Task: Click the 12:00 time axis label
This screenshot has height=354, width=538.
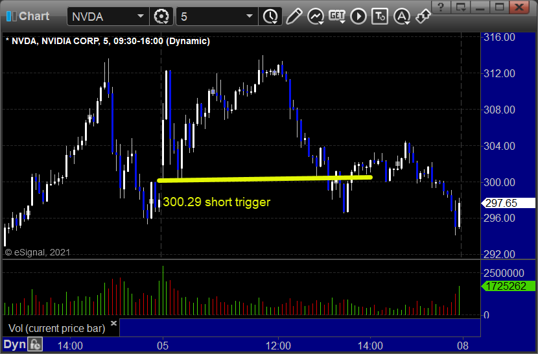Action: pyautogui.click(x=278, y=346)
